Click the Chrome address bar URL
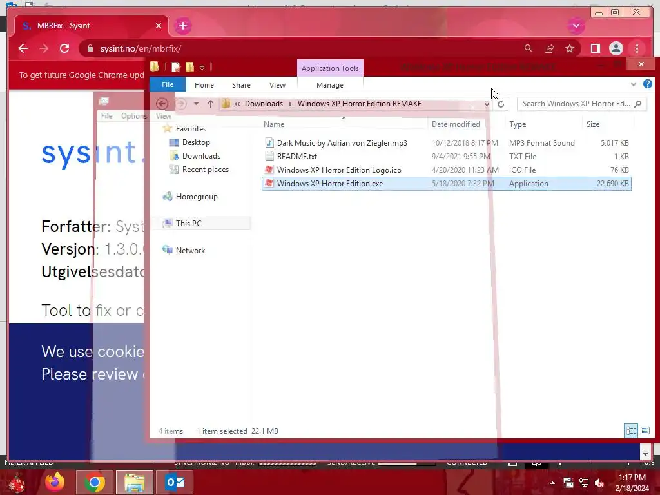 (141, 48)
